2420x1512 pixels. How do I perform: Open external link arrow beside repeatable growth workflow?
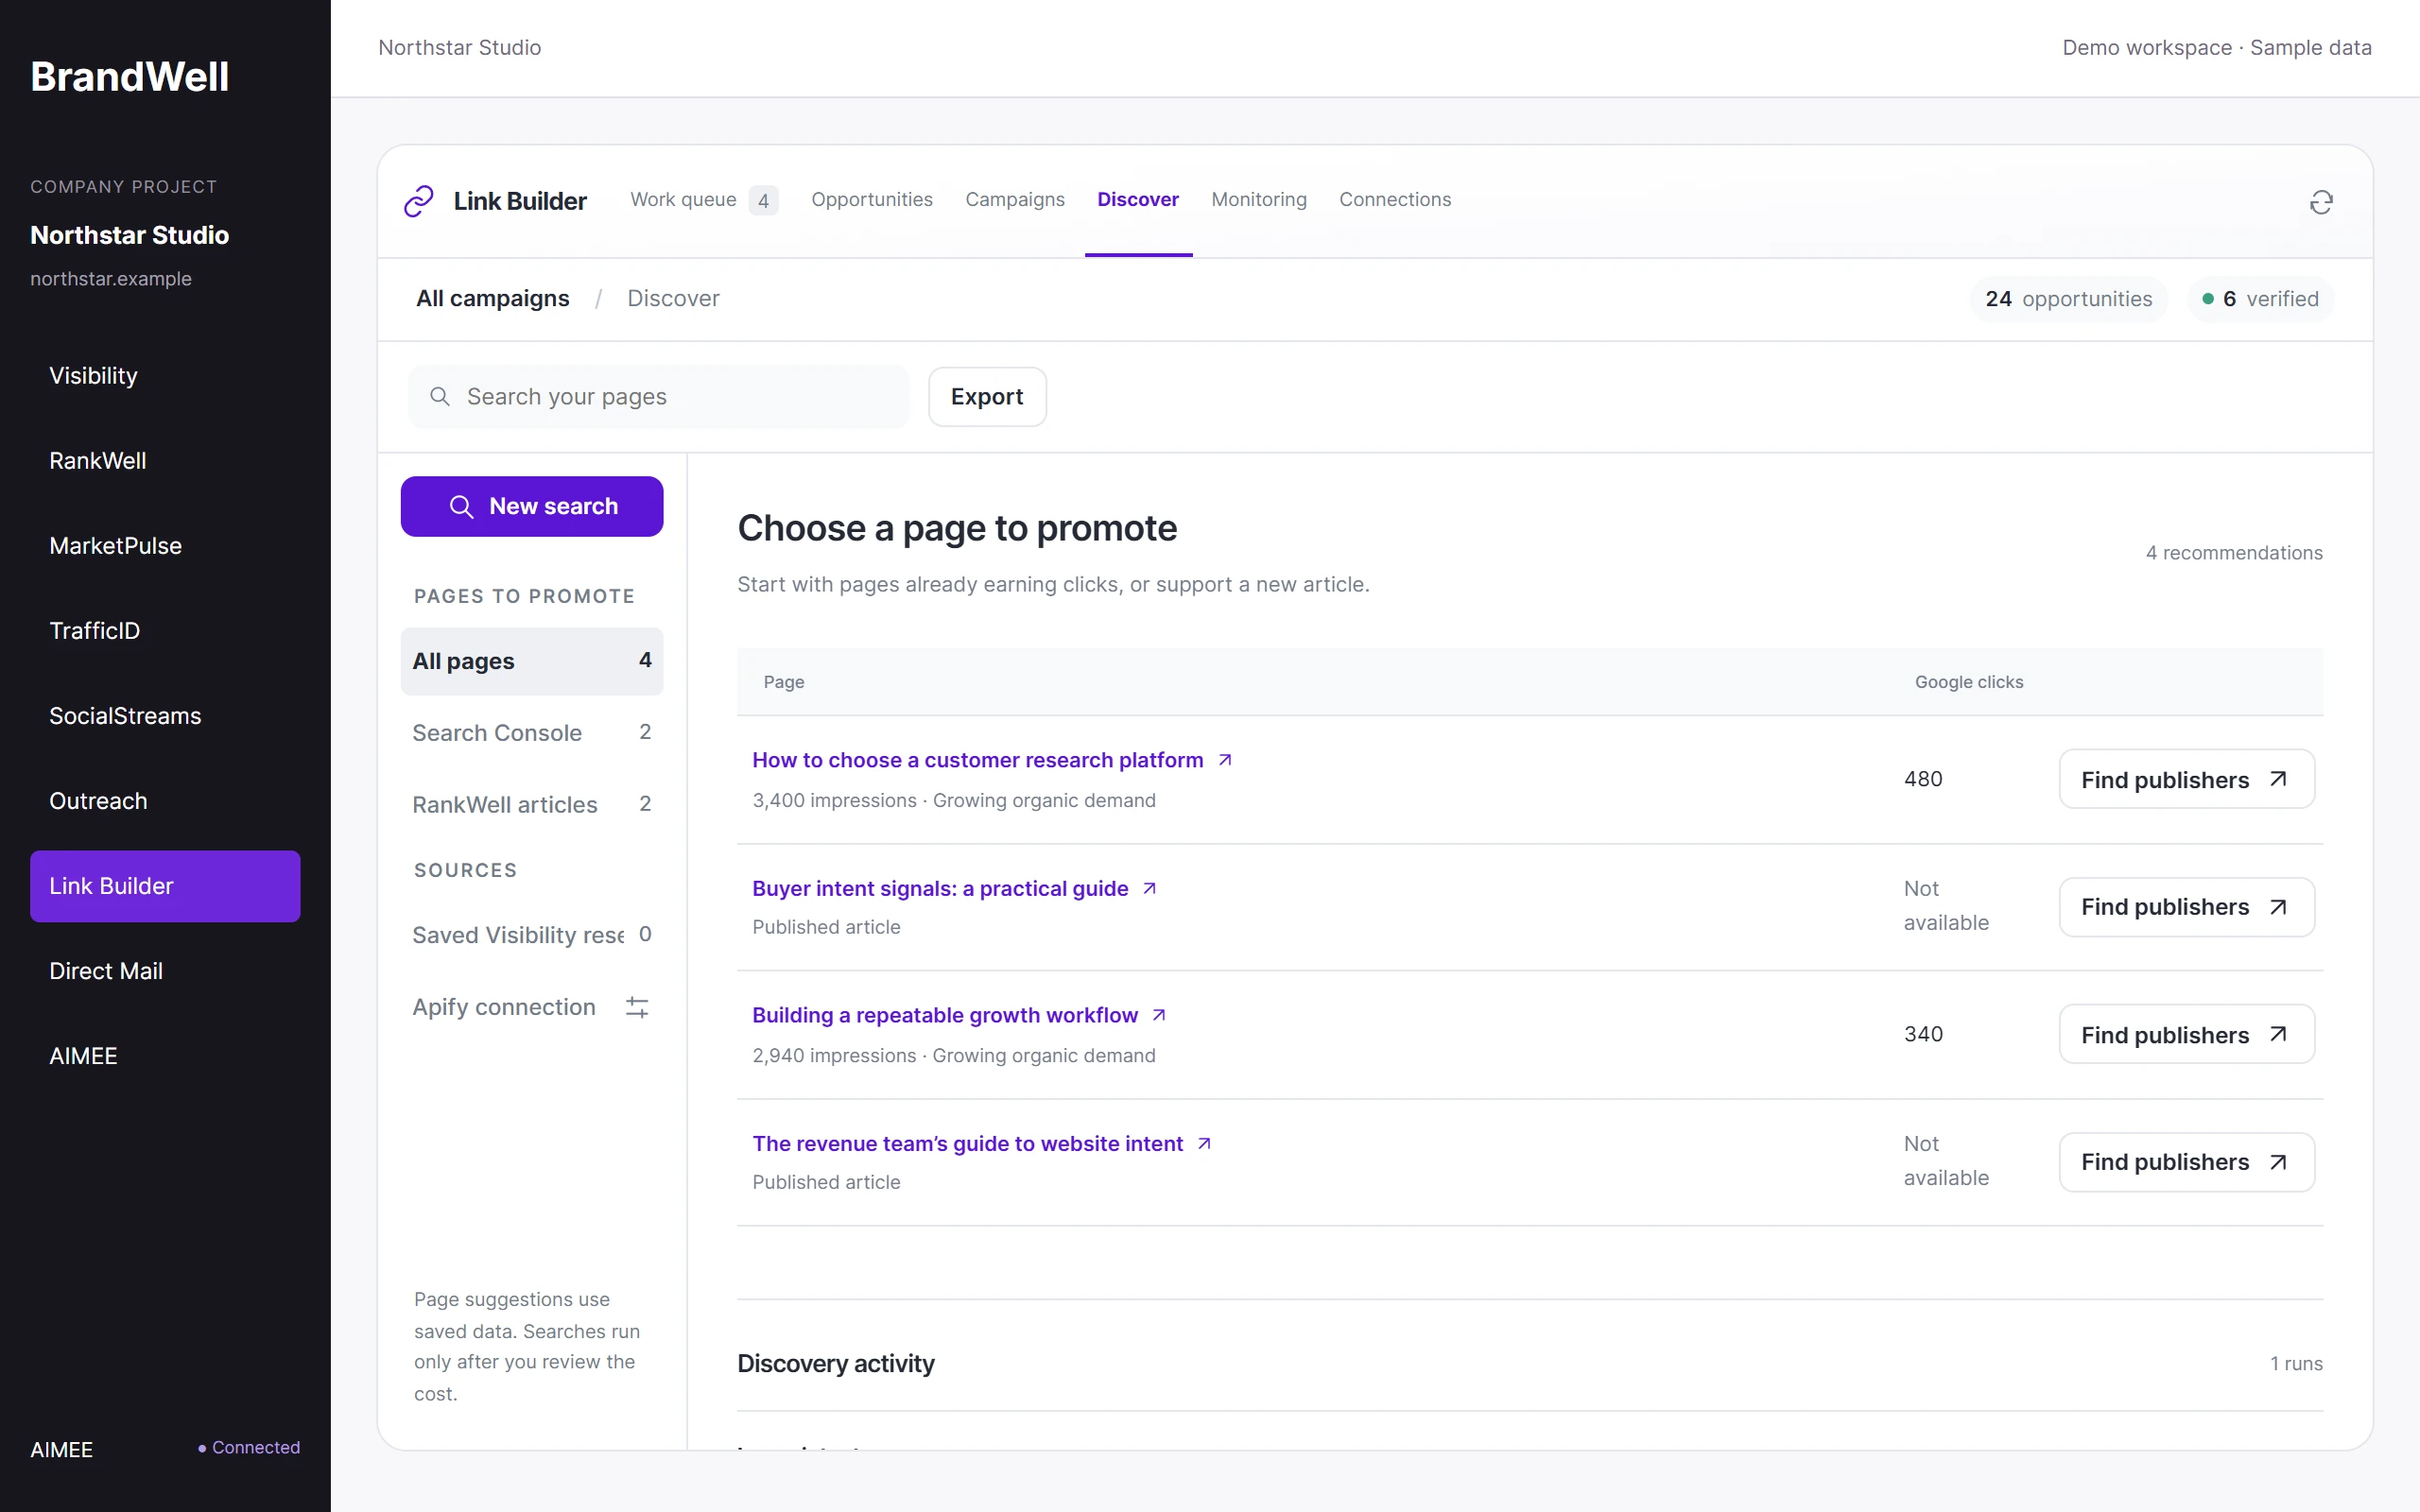1159,1015
